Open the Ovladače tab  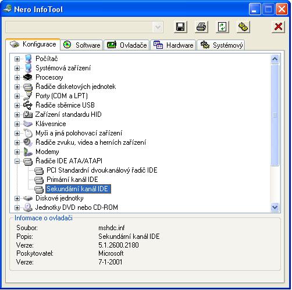tap(127, 45)
